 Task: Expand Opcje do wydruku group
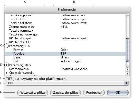pos(6,73)
